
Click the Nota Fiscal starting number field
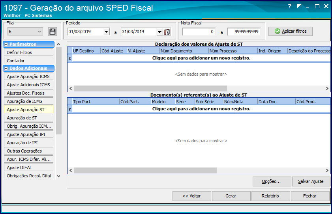tap(199, 32)
